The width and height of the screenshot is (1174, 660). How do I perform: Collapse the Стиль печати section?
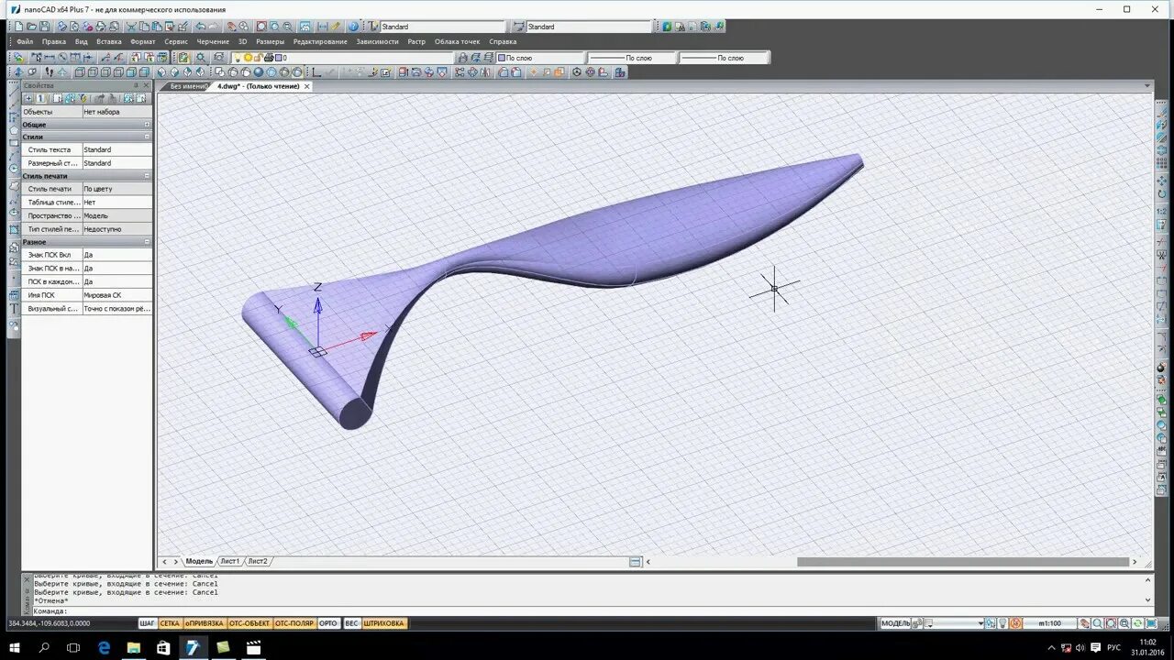point(147,176)
